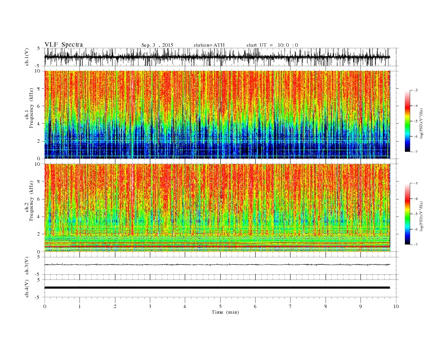Click the "9" time axis tick label
446x344 pixels.
click(360, 306)
